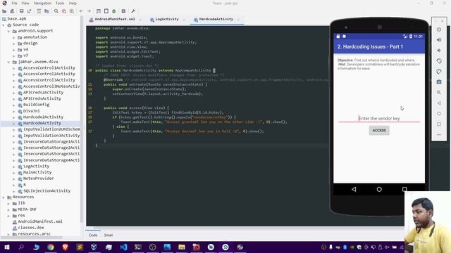The height and width of the screenshot is (253, 451).
Task: Click the Export project toolbar icon
Action: (x=30, y=11)
